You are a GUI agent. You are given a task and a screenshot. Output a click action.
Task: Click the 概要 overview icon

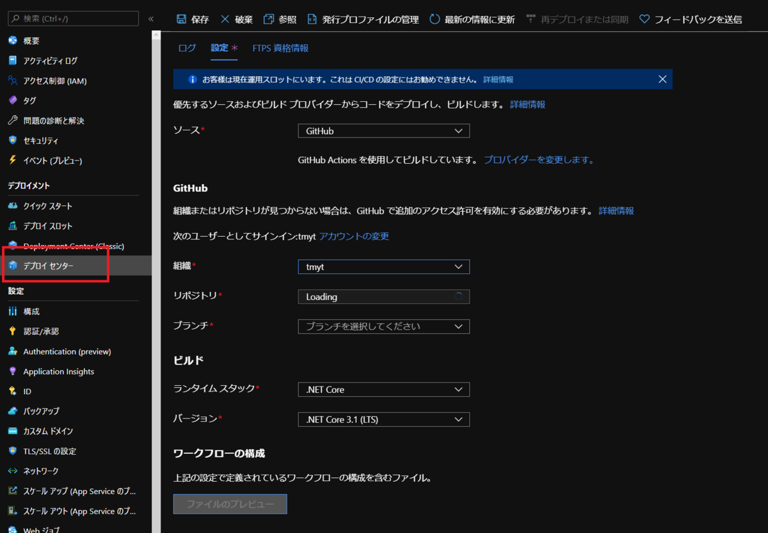[x=12, y=41]
